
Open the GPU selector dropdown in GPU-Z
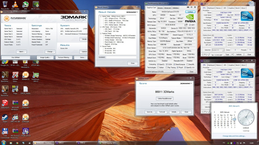[x=160, y=72]
